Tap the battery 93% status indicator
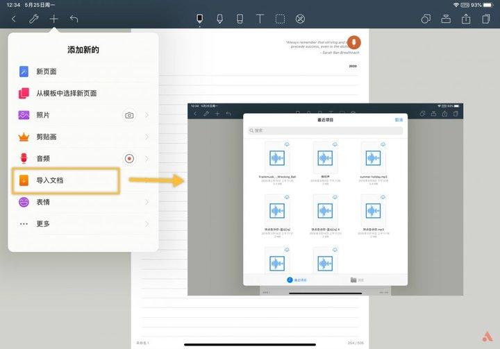The image size is (500, 349). (482, 5)
